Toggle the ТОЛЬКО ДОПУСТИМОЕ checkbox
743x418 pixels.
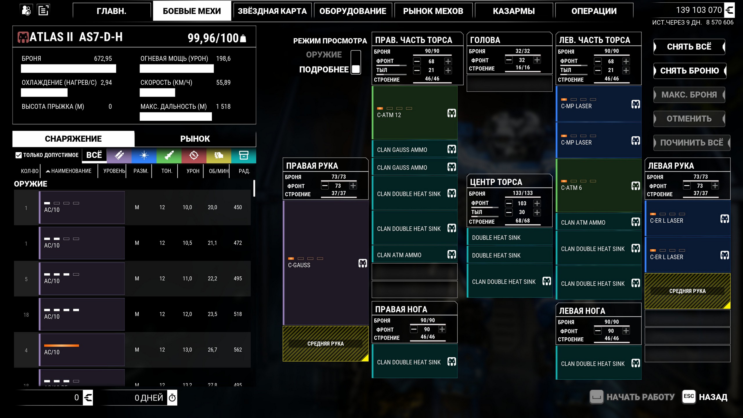click(x=19, y=155)
